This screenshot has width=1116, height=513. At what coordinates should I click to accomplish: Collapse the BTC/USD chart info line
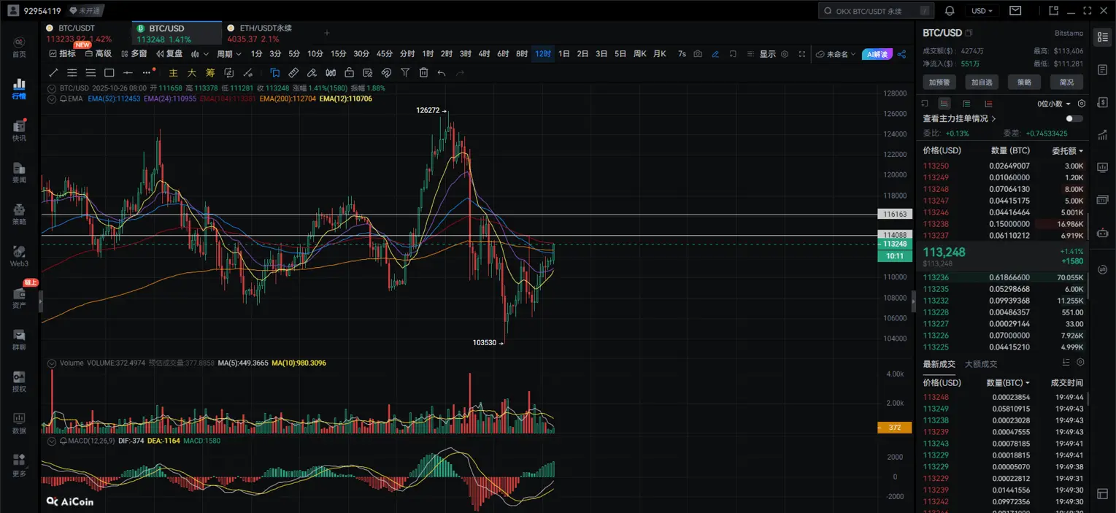(53, 88)
